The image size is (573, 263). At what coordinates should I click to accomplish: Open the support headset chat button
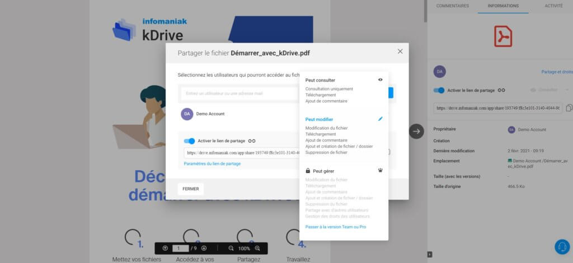point(561,247)
